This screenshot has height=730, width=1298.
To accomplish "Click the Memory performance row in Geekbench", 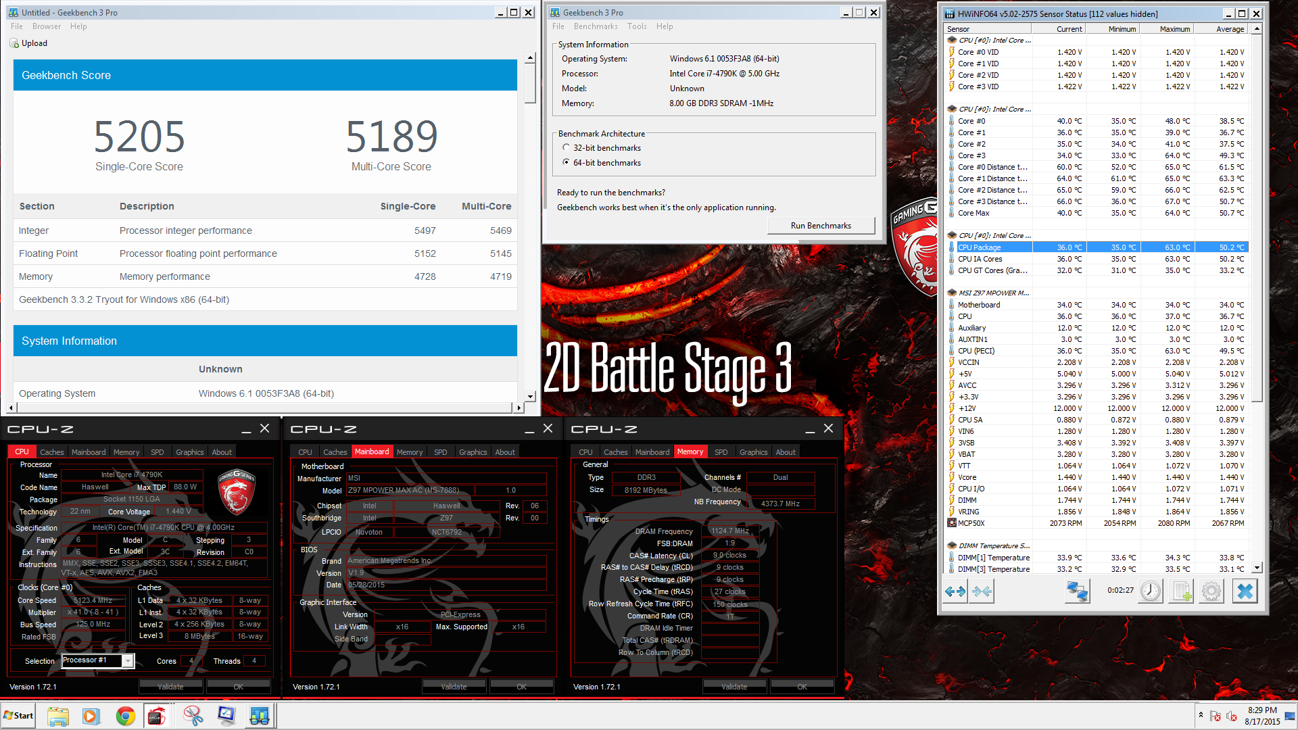I will coord(265,276).
